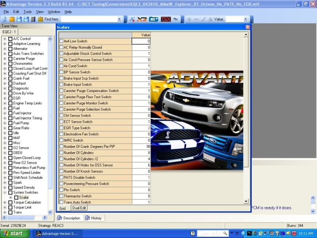The width and height of the screenshot is (317, 238).
Task: Tick the PATS Disable Switch checkbox
Action: 61,177
